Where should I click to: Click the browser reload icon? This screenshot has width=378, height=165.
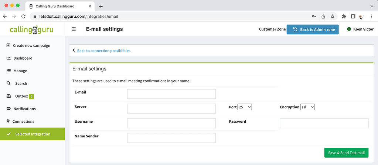(x=23, y=16)
